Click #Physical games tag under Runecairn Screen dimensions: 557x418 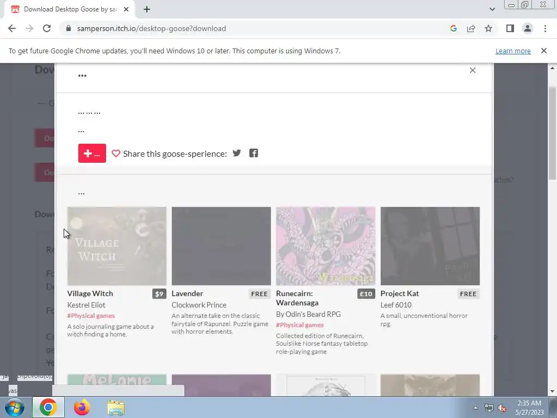click(300, 325)
